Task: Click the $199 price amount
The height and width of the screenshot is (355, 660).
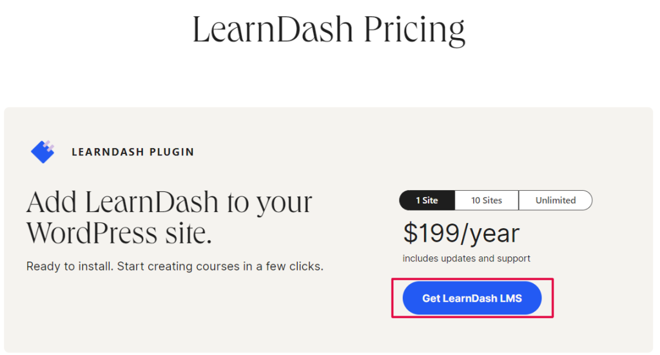Action: 431,233
